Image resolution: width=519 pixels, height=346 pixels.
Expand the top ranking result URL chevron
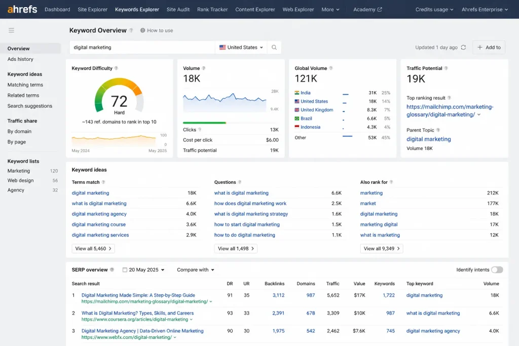click(x=479, y=115)
